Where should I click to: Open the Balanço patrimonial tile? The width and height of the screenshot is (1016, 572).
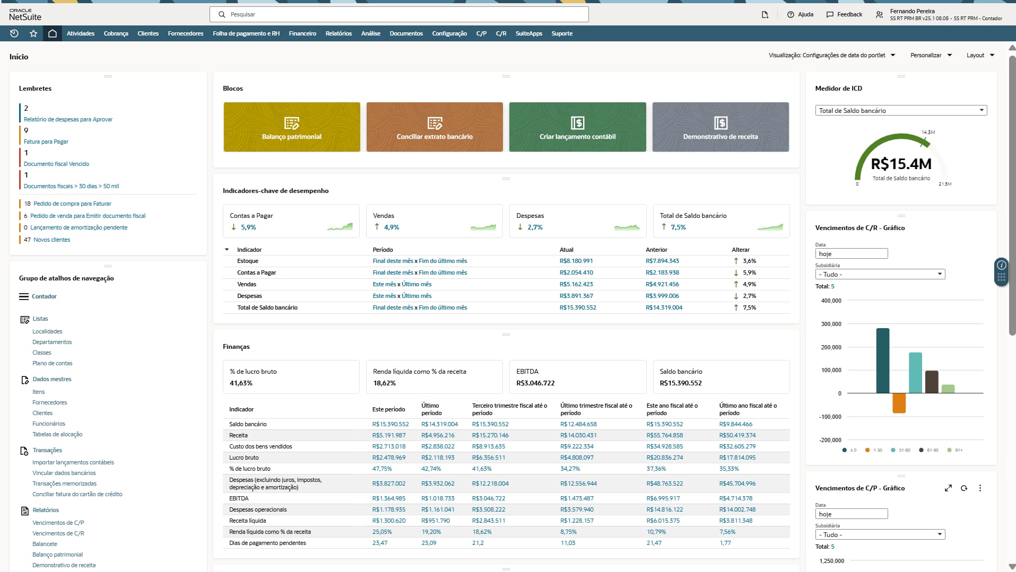tap(291, 127)
